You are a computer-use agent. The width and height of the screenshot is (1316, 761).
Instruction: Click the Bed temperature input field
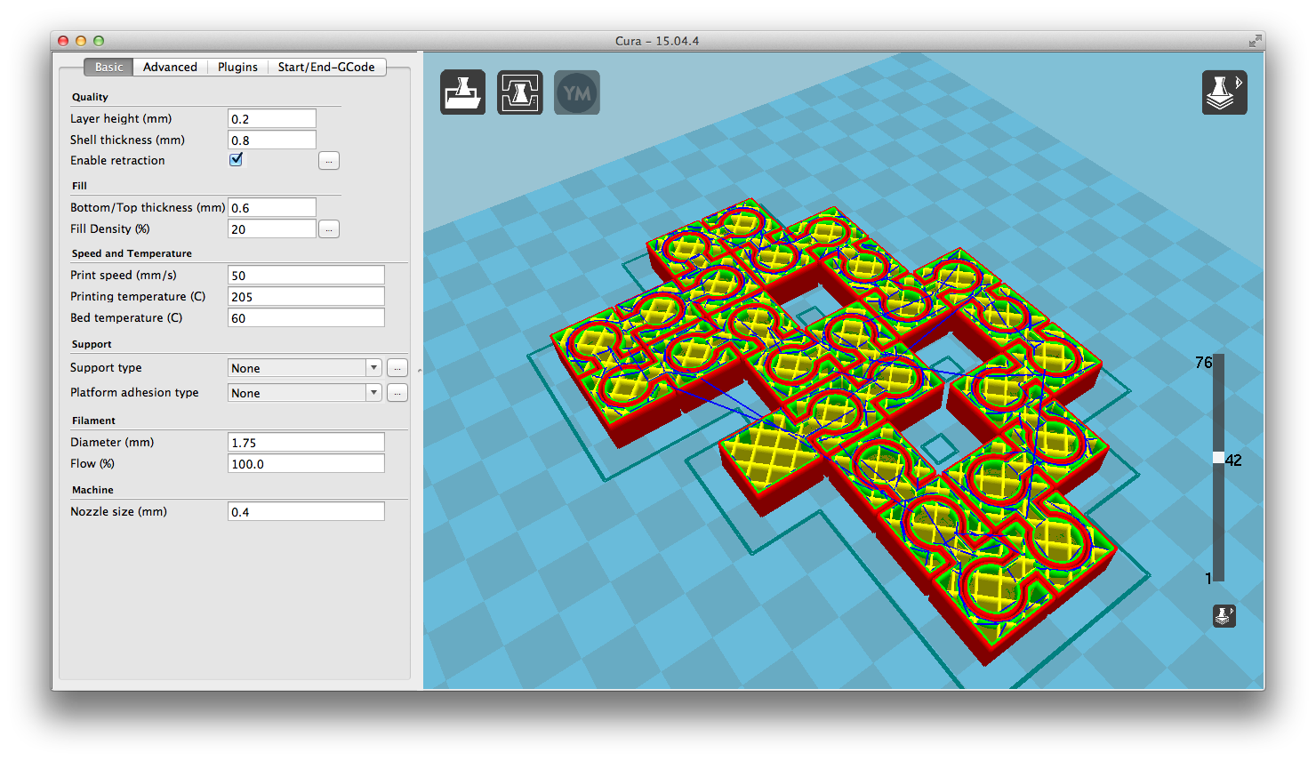point(307,318)
